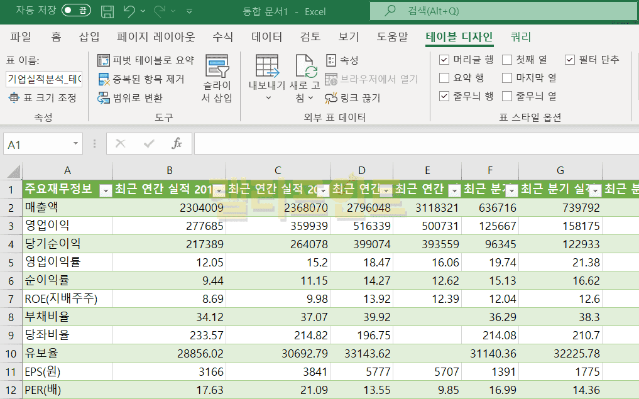Switch to the 수식 tab

click(x=222, y=37)
